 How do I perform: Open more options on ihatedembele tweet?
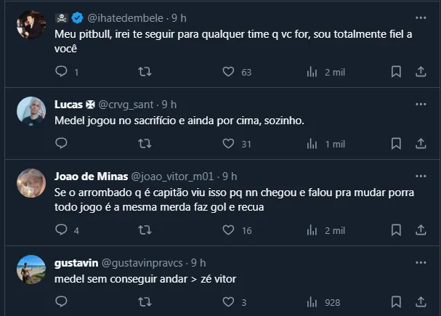tap(421, 17)
